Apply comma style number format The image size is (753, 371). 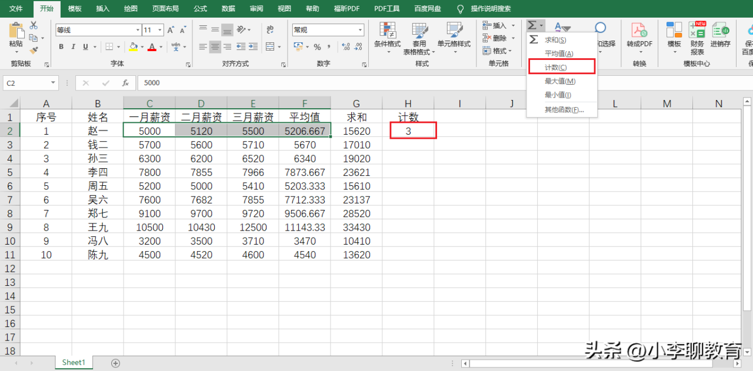(x=329, y=47)
